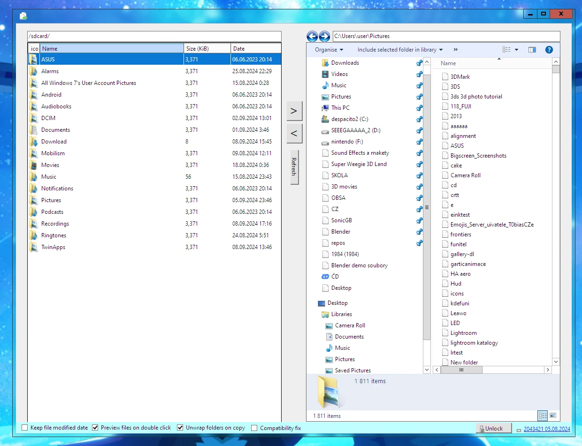Enable the Compatibility fix checkbox
Viewport: 582px width, 446px height.
tap(254, 428)
